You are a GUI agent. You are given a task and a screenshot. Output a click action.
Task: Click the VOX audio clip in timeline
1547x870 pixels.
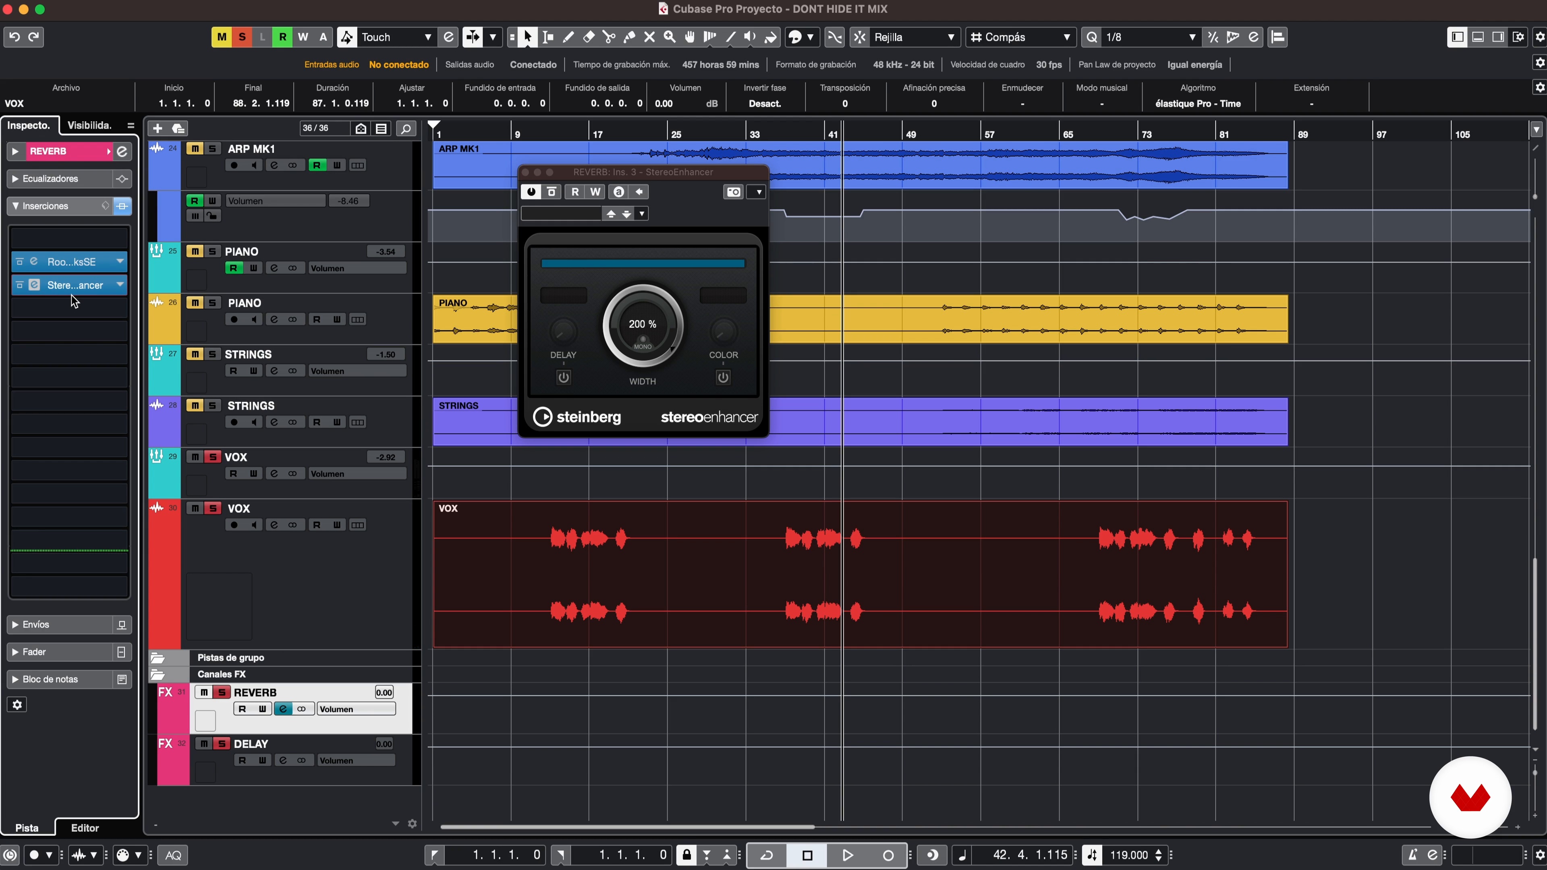(860, 575)
